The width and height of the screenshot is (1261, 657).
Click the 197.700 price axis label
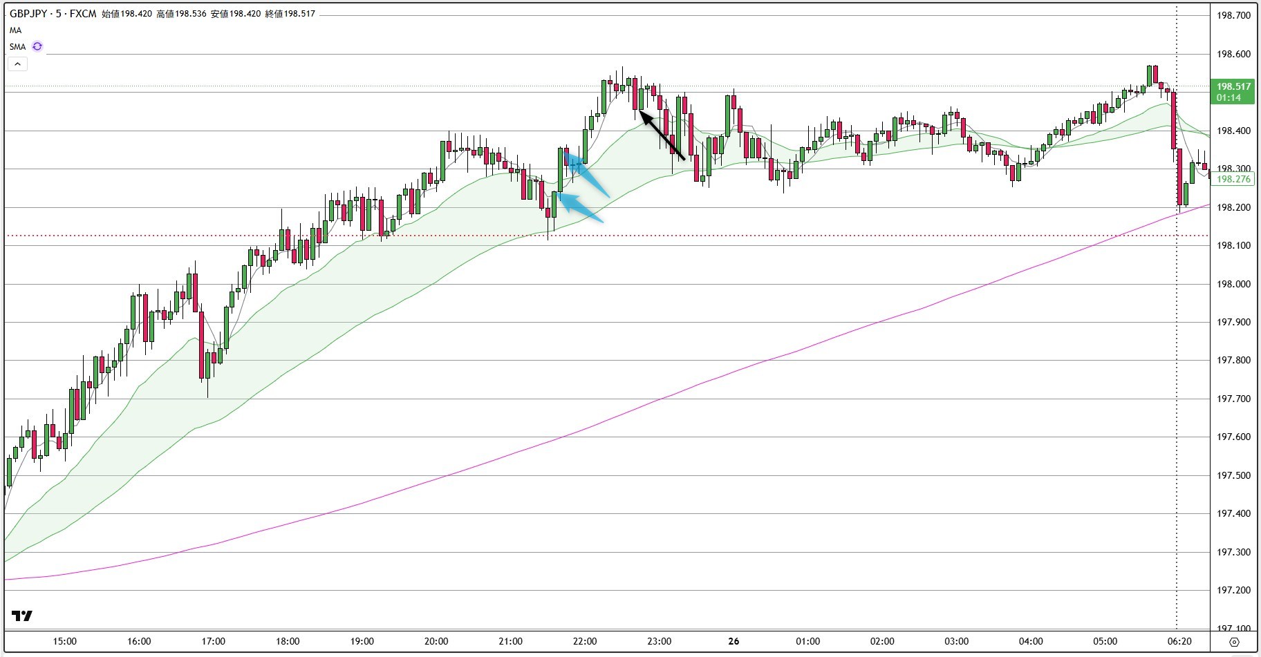coord(1234,399)
